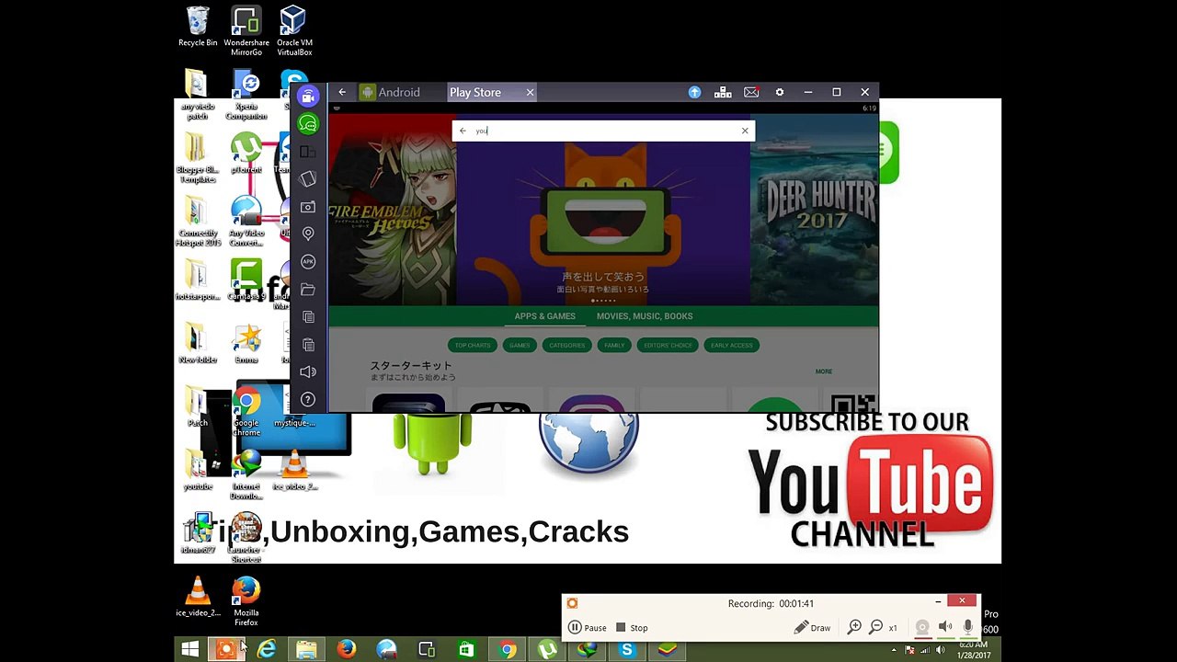Tap the TOP CHARTS chip
1177x662 pixels.
click(473, 346)
